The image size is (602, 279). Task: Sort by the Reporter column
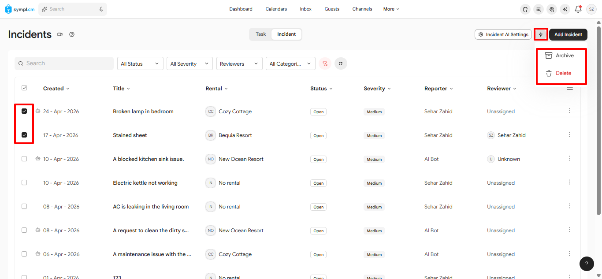[x=439, y=89]
